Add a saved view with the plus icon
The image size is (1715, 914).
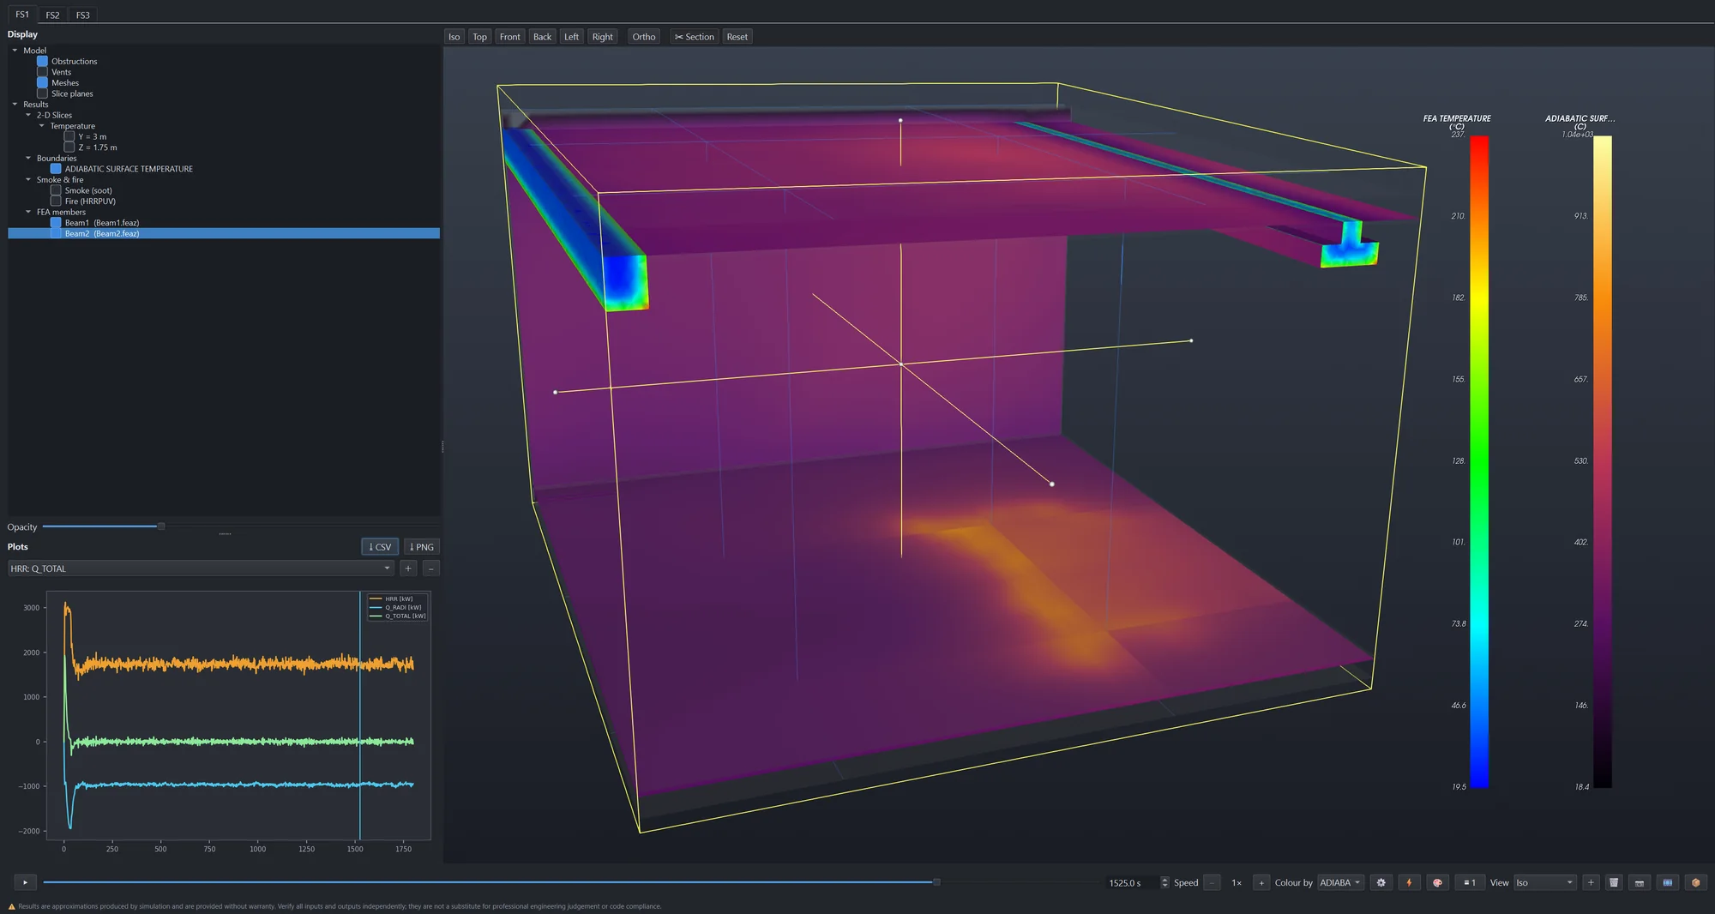click(1591, 882)
